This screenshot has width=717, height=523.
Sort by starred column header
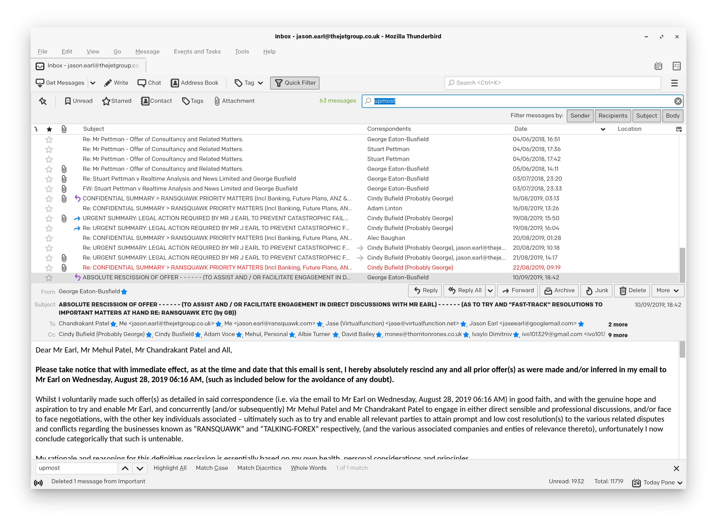[x=49, y=129]
